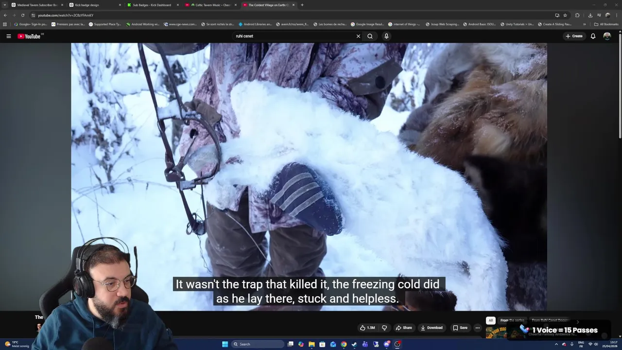The width and height of the screenshot is (622, 350).
Task: Go back in browser history
Action: pos(5,15)
